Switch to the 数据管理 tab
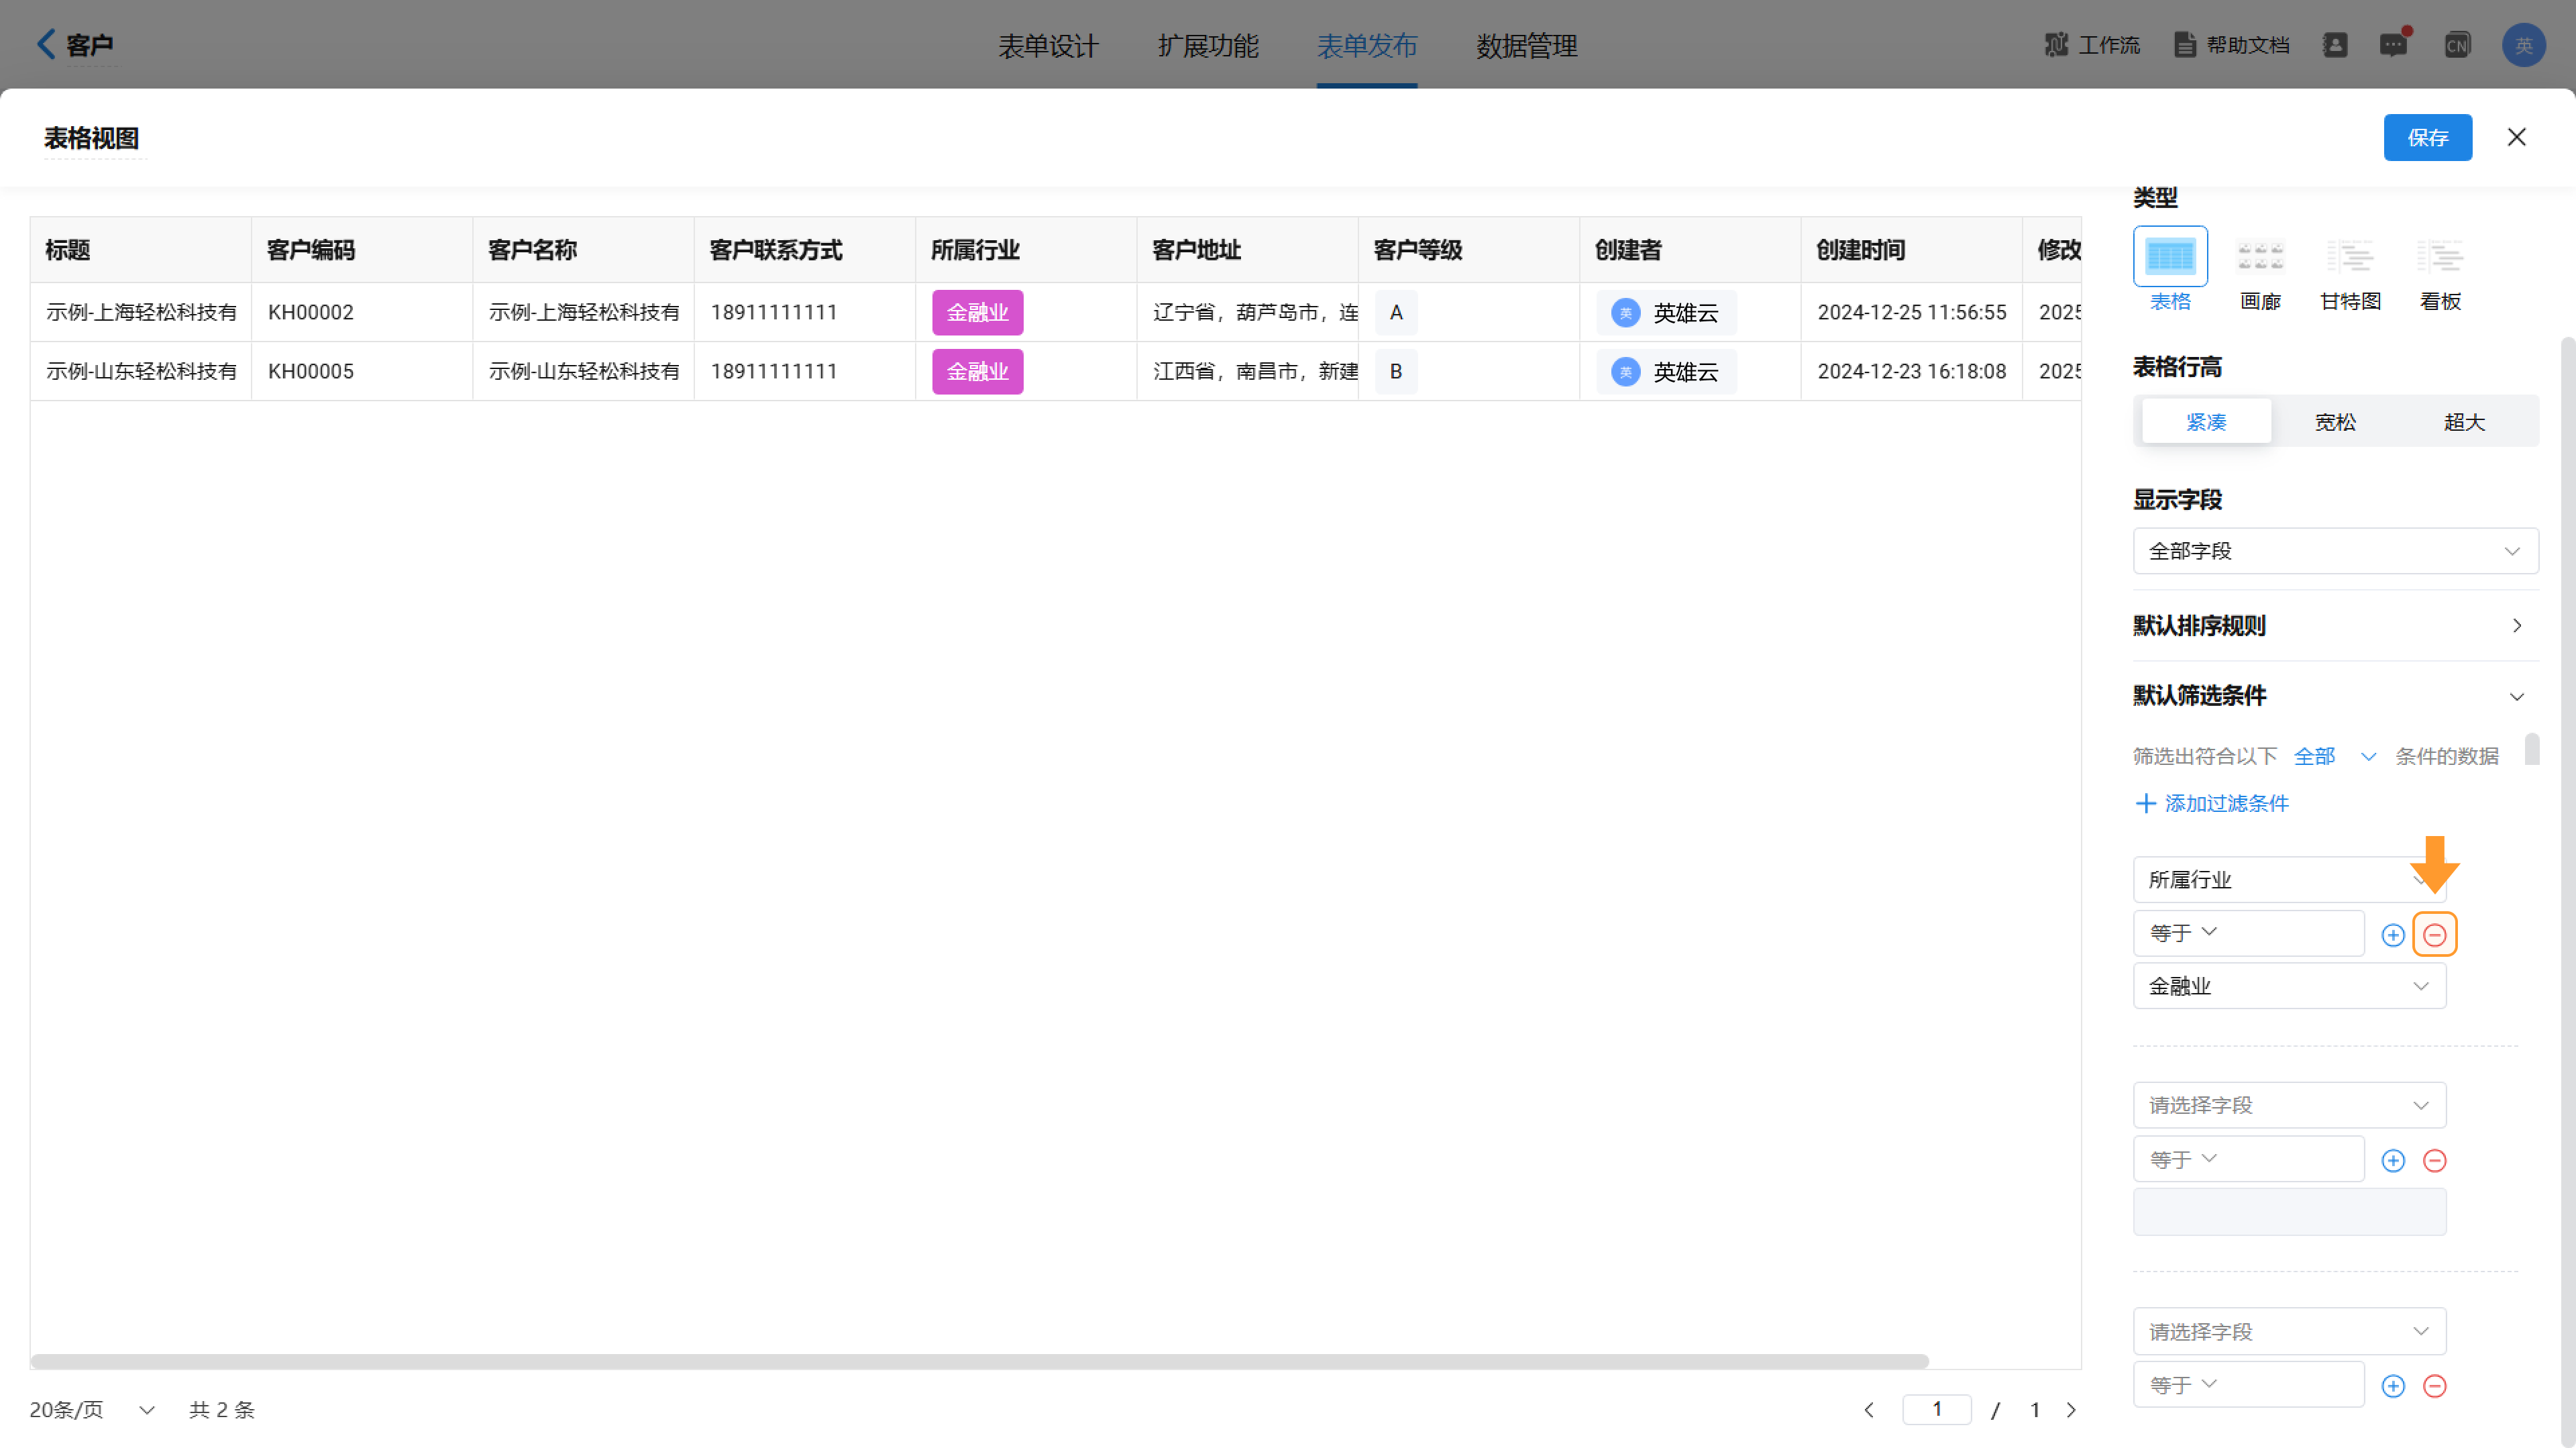2576x1448 pixels. [x=1527, y=46]
